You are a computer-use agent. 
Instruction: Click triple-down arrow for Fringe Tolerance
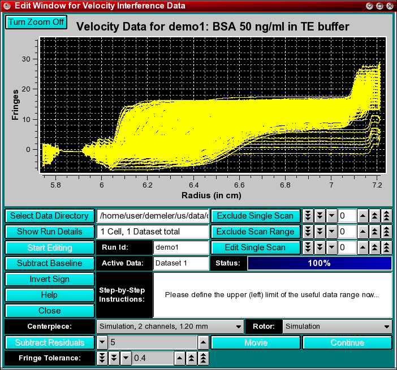pyautogui.click(x=102, y=358)
